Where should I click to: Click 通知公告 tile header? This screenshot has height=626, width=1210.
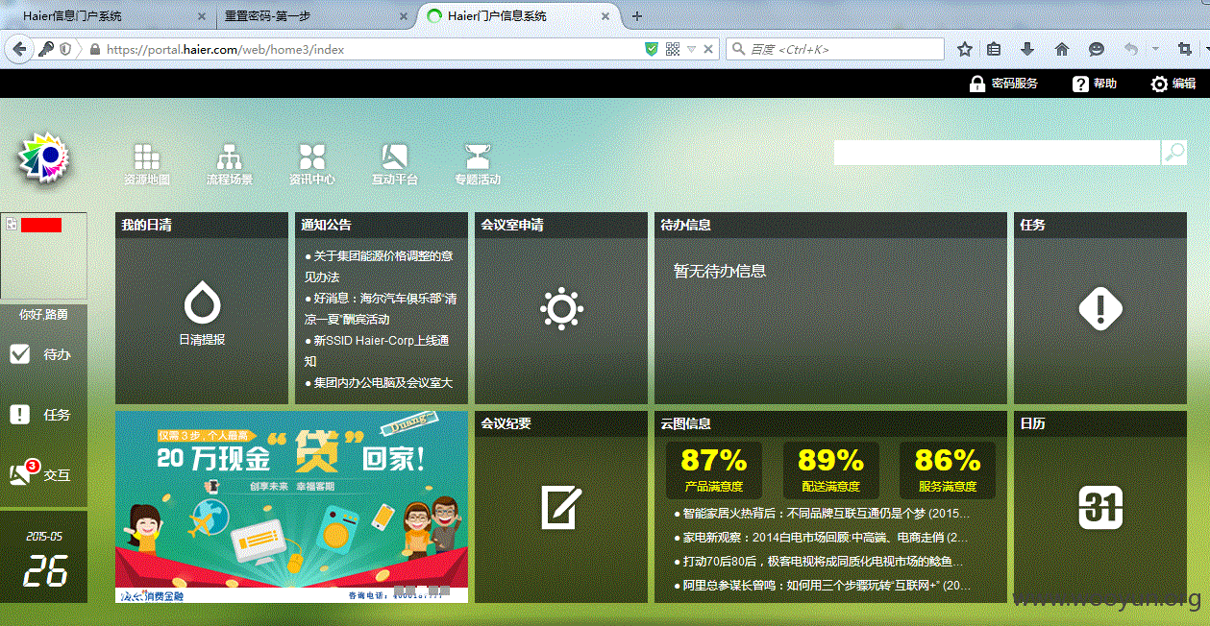pyautogui.click(x=382, y=225)
